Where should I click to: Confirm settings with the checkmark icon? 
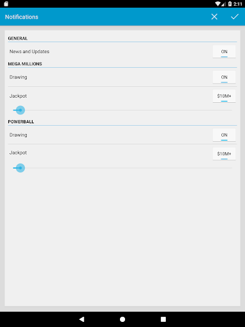(x=235, y=17)
